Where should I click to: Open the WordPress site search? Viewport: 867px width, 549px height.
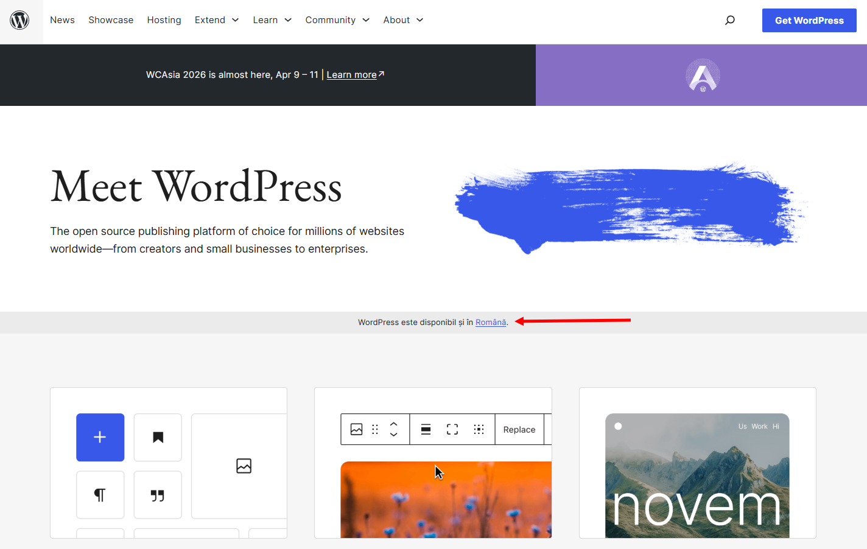pos(729,20)
